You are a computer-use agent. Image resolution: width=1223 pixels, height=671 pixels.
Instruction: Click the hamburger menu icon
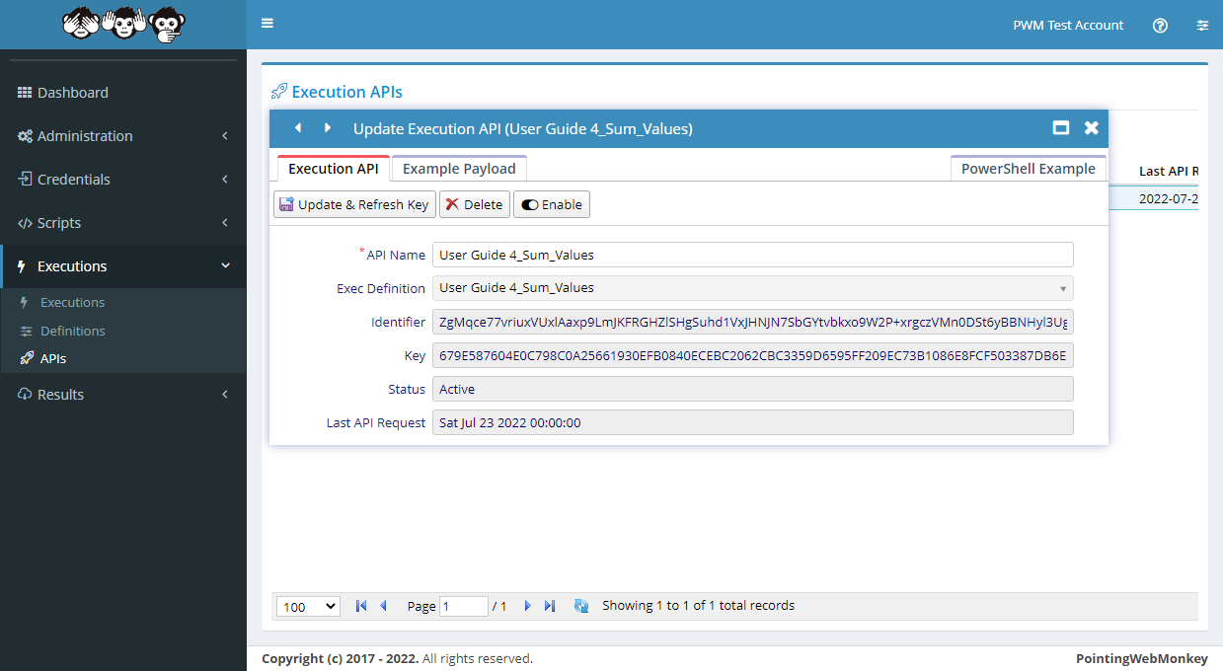point(268,24)
